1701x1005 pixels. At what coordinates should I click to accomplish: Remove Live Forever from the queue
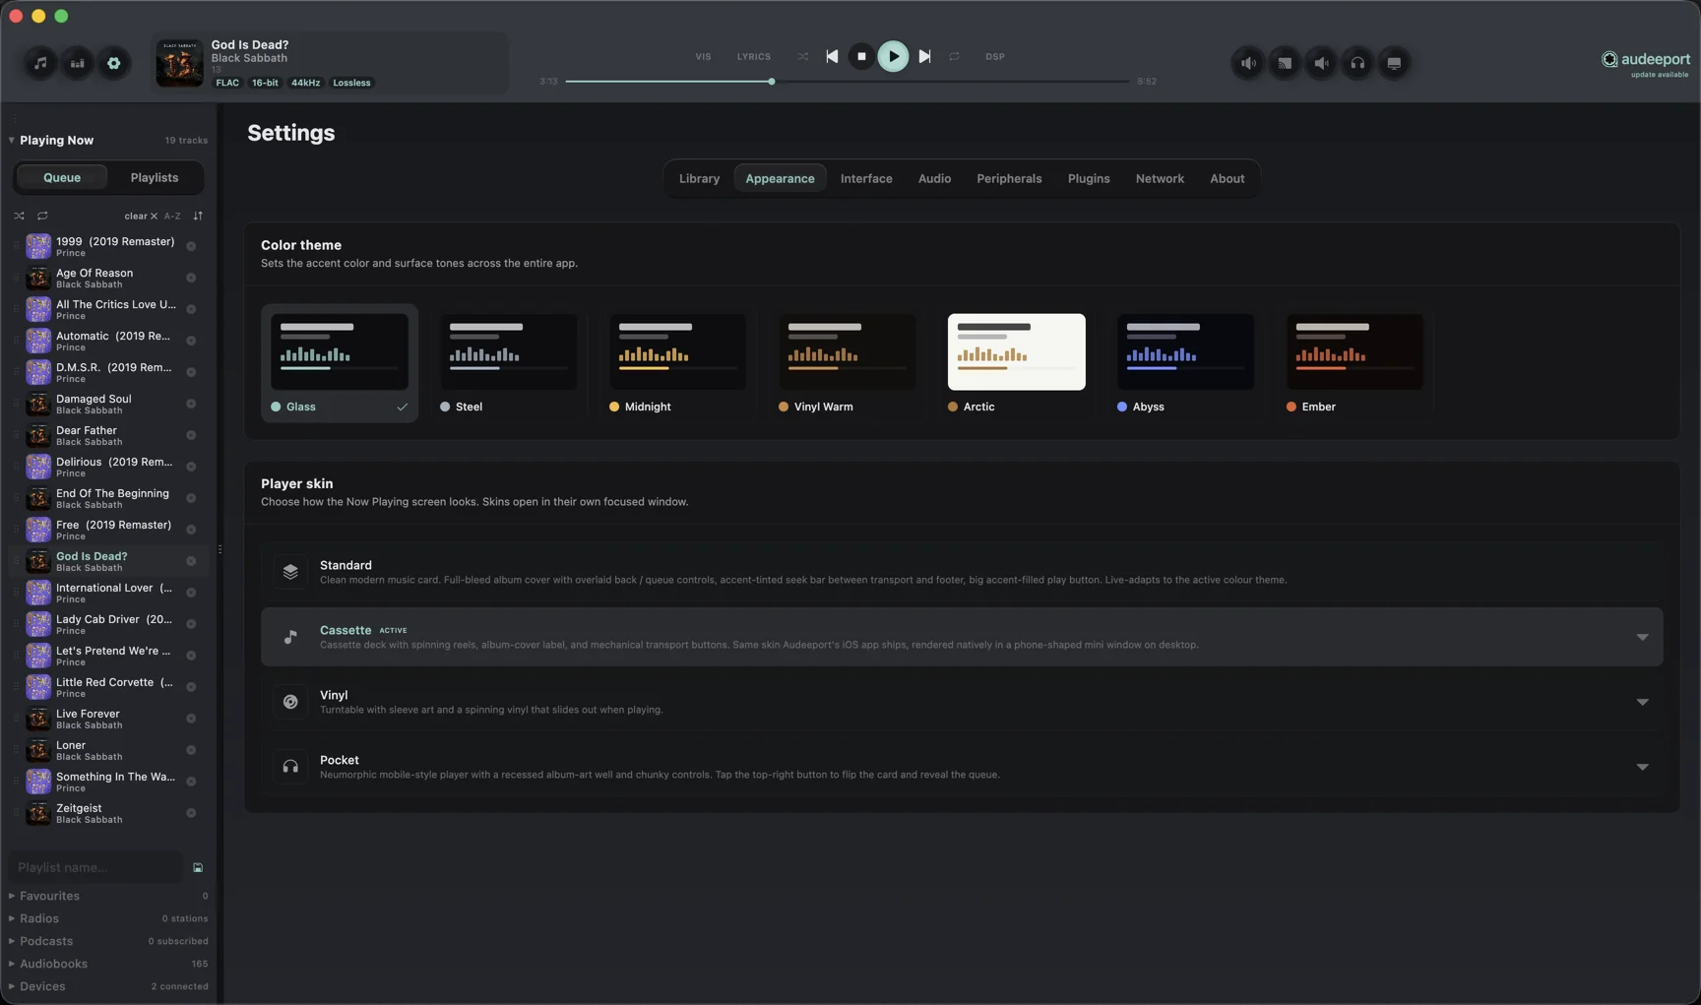pyautogui.click(x=191, y=719)
